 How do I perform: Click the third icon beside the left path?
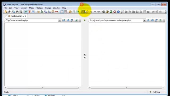tap(72, 20)
